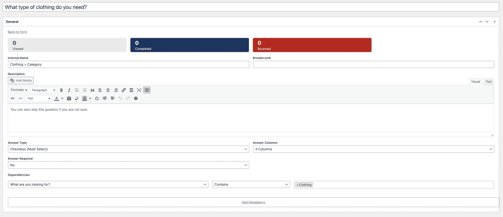Open the dependency question dropdown

pos(108,185)
